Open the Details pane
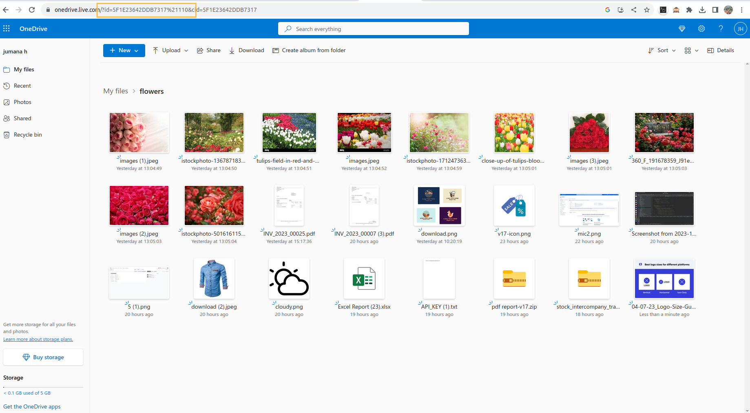The image size is (750, 413). click(x=720, y=51)
